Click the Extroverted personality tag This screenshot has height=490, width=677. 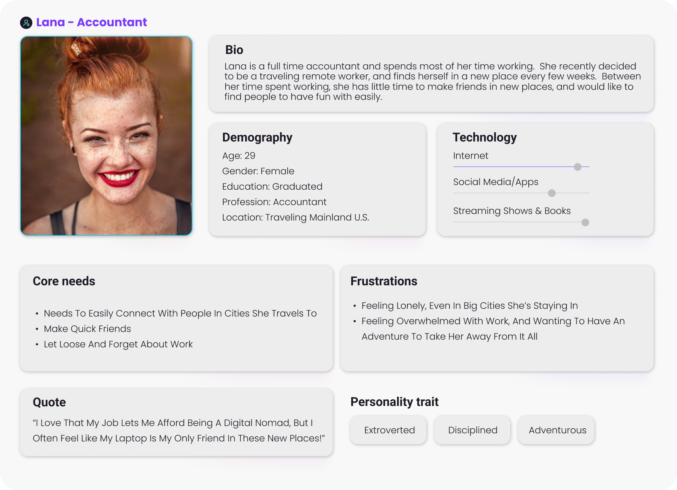tap(389, 430)
